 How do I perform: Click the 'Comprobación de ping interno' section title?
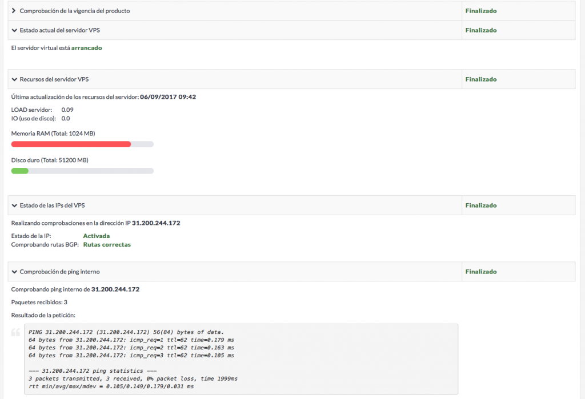(59, 272)
